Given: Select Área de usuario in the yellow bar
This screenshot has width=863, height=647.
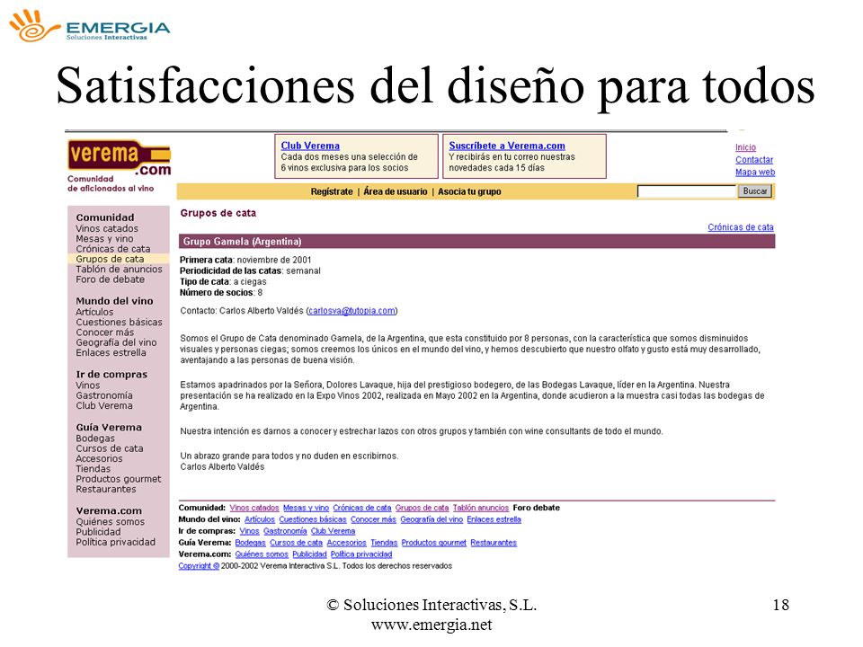Looking at the screenshot, I should tap(396, 191).
